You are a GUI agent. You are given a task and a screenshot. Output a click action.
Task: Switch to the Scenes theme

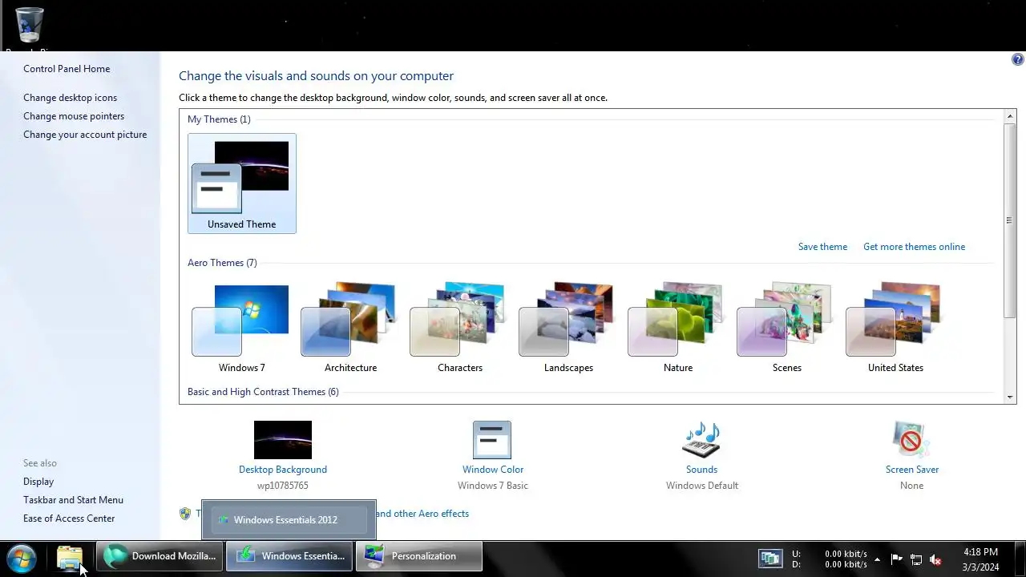[x=786, y=328]
